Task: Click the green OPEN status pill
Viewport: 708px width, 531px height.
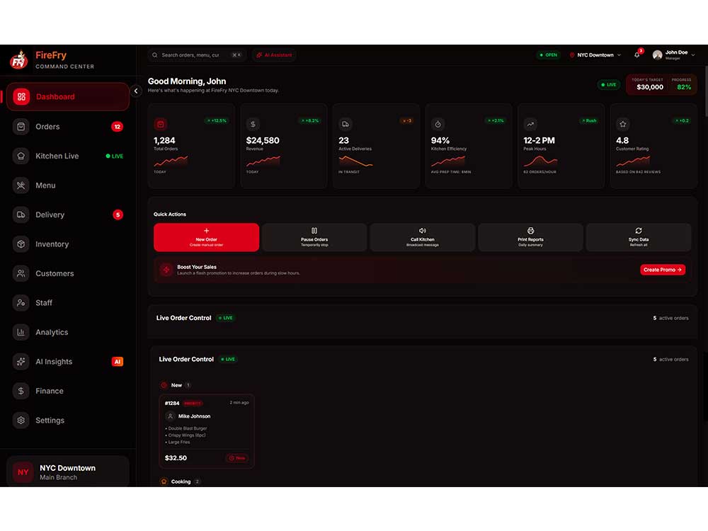Action: [x=549, y=55]
